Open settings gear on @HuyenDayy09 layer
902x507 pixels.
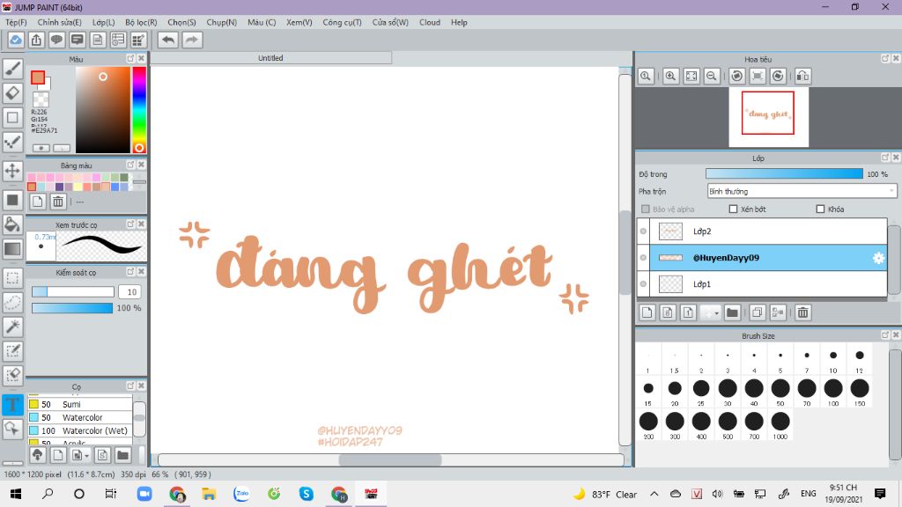click(878, 258)
